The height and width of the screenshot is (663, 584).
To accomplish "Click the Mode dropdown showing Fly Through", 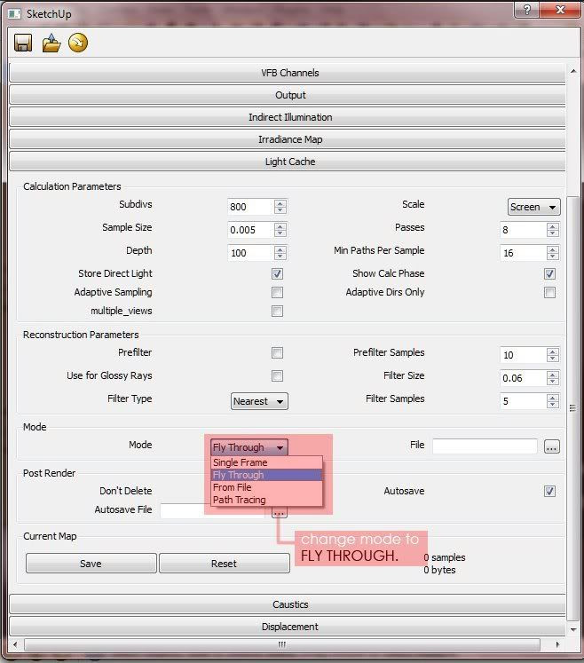I will tap(249, 447).
